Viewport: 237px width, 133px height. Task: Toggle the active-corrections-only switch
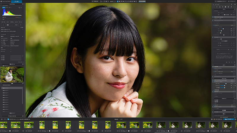pos(235,4)
